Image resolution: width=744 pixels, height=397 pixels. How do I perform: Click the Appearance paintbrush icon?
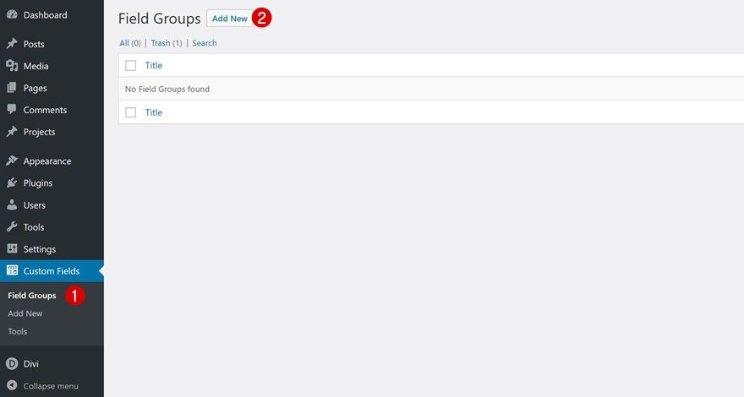(x=12, y=160)
